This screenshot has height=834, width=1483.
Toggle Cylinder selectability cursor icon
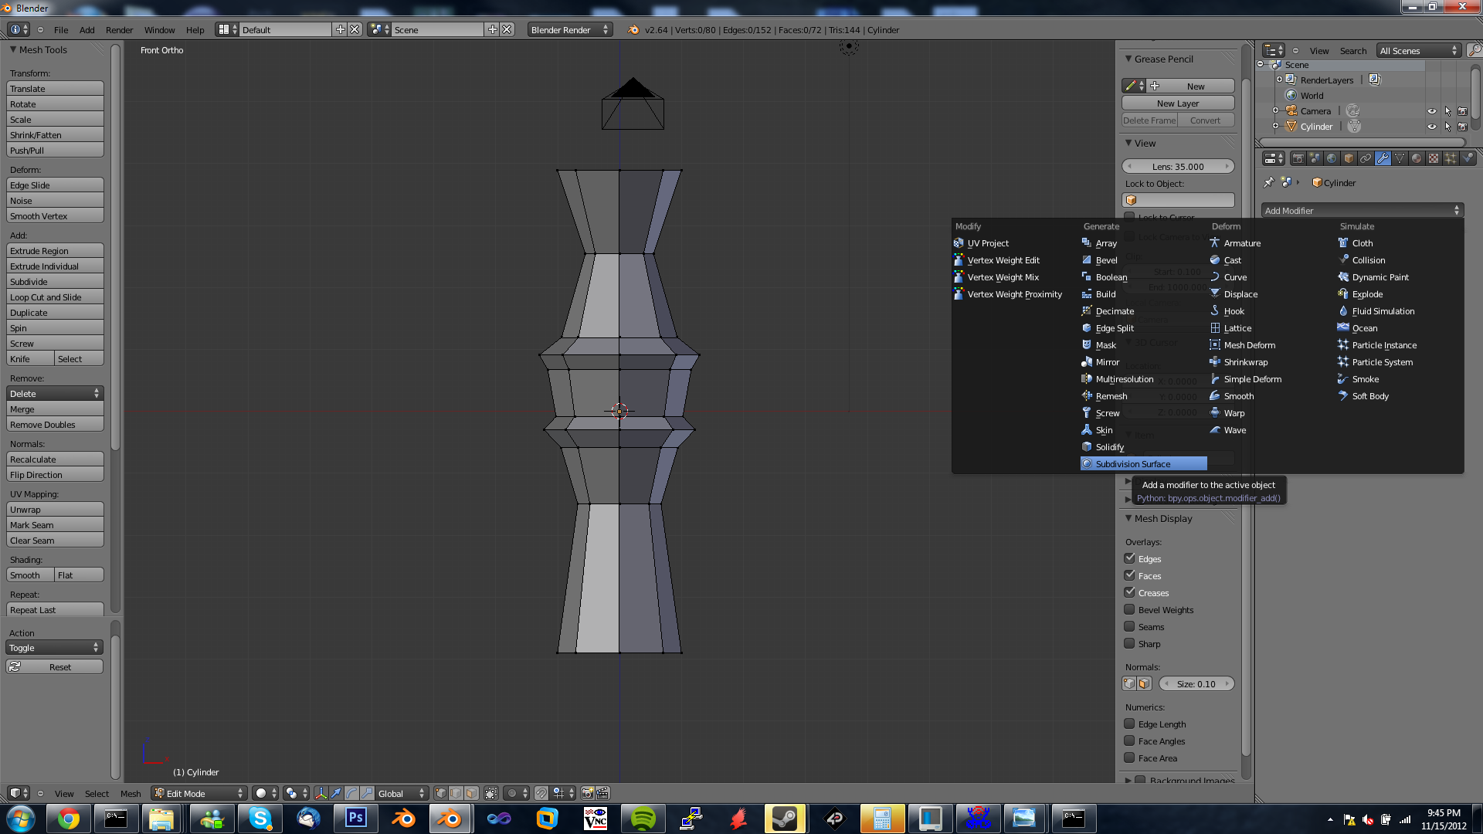click(x=1447, y=127)
